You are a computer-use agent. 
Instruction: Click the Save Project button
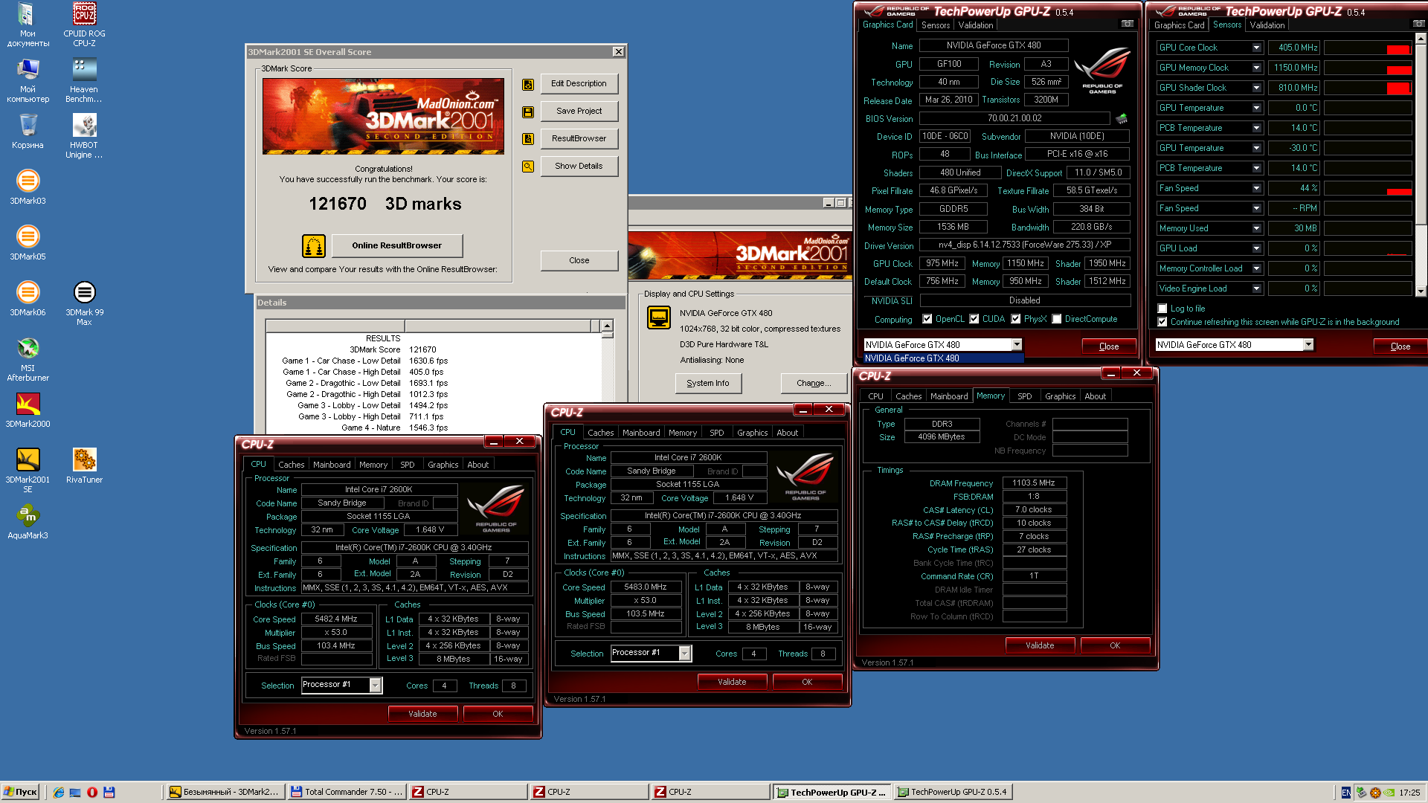tap(579, 112)
